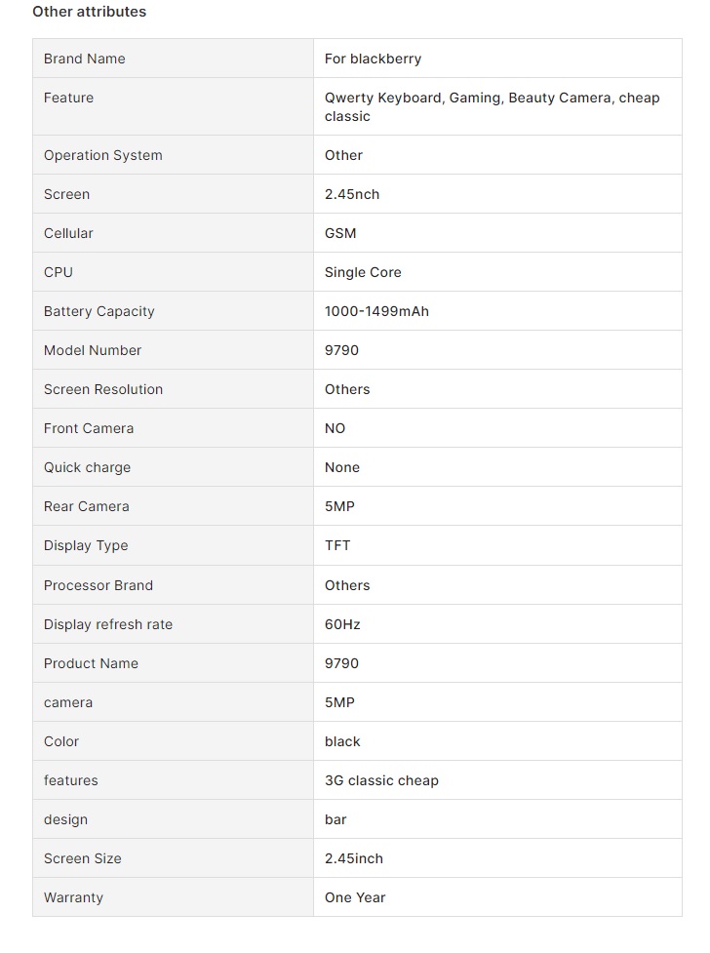This screenshot has height=953, width=710.
Task: Click the Operation System row label
Action: click(102, 155)
